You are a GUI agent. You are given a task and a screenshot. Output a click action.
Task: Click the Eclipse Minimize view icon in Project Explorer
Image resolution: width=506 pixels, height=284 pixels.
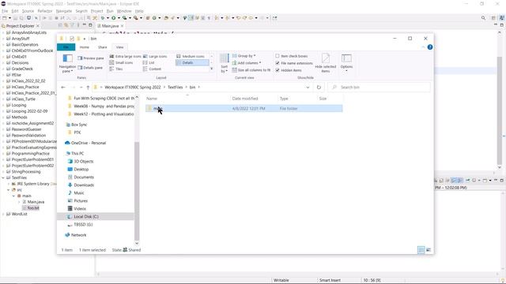click(85, 25)
